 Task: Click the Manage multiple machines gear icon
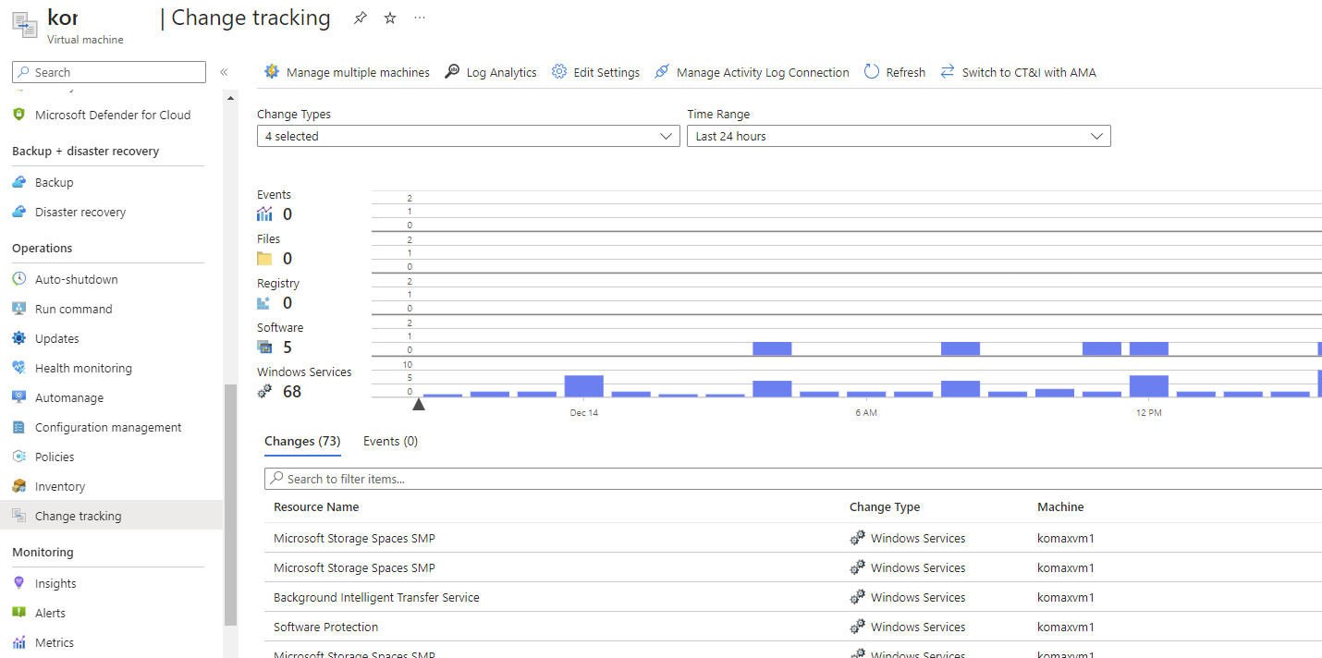coord(272,72)
